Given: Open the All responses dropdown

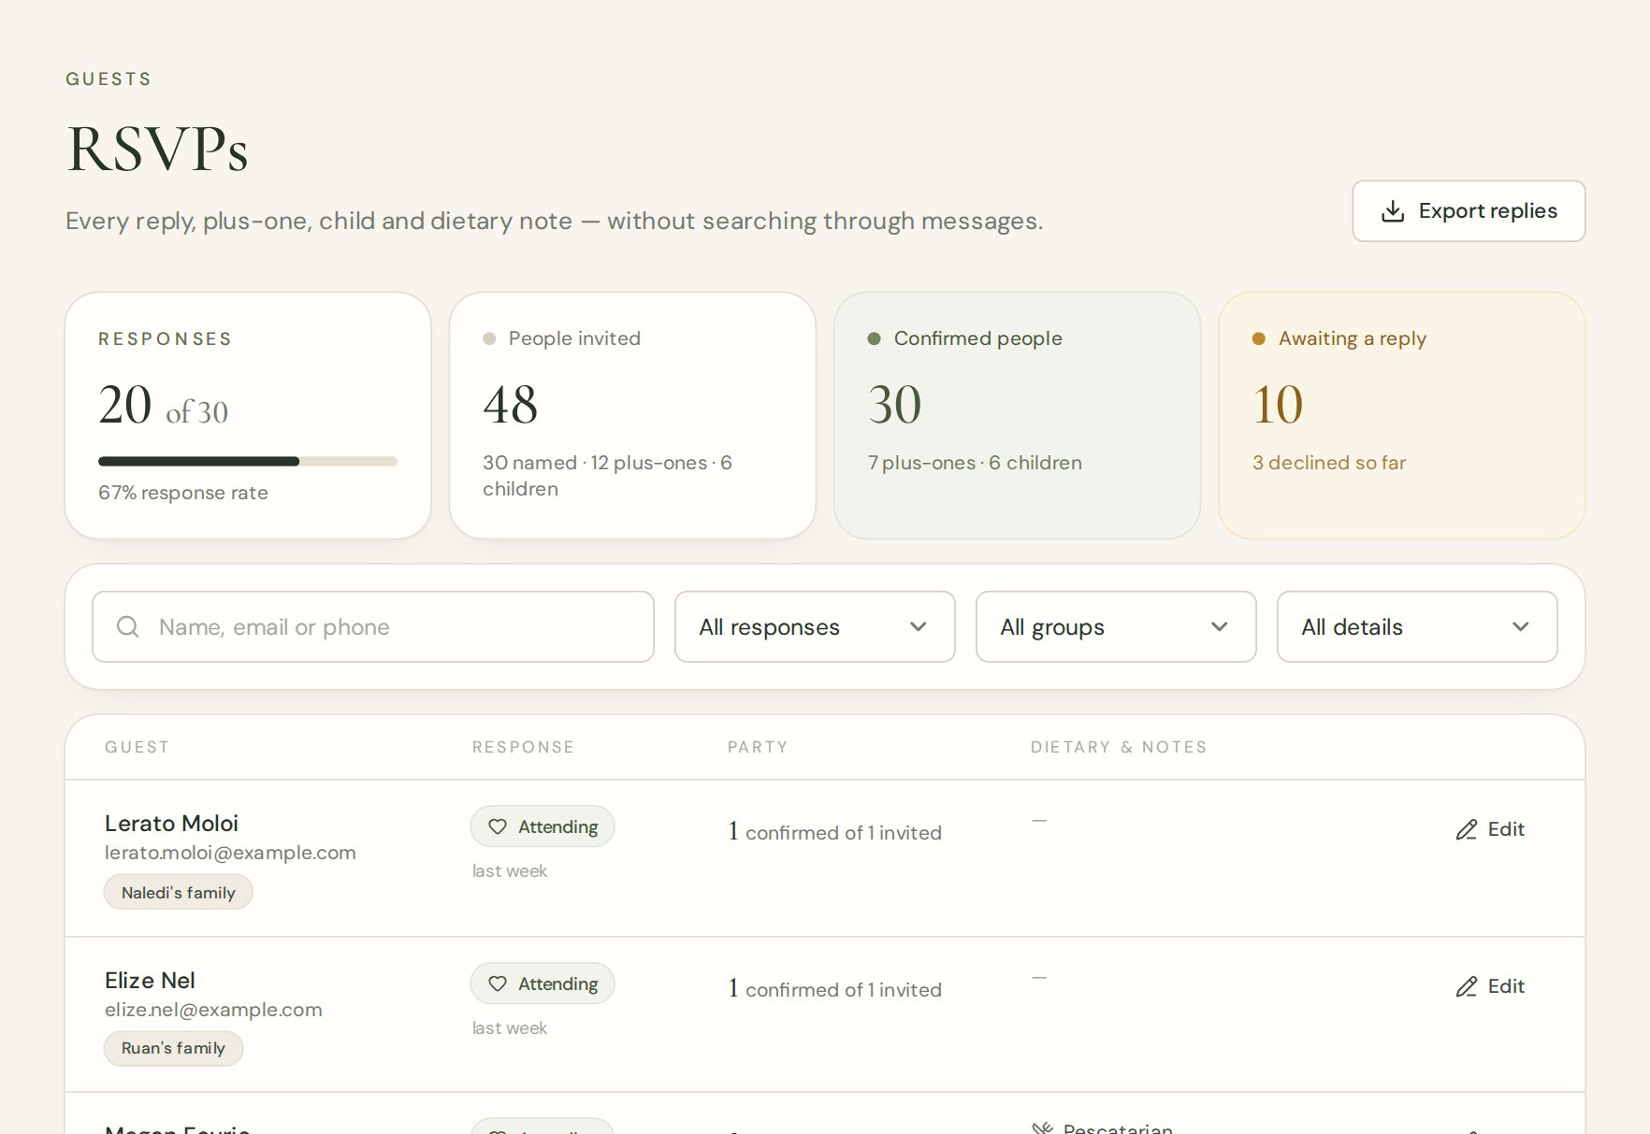Looking at the screenshot, I should click(815, 626).
